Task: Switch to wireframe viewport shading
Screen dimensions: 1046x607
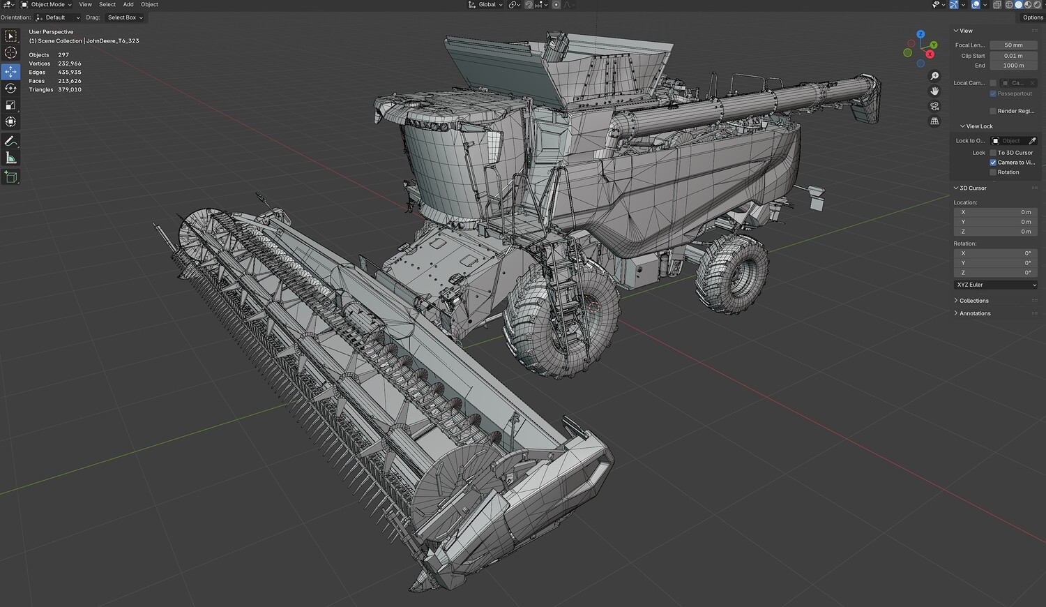Action: [x=1008, y=5]
